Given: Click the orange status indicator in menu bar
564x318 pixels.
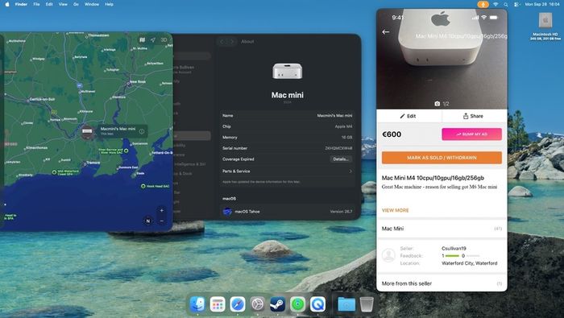Looking at the screenshot, I should [483, 4].
